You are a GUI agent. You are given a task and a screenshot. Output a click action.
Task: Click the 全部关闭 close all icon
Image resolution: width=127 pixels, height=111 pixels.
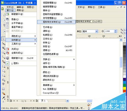(7, 53)
